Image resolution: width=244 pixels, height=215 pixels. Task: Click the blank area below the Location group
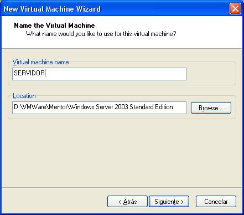(122, 153)
